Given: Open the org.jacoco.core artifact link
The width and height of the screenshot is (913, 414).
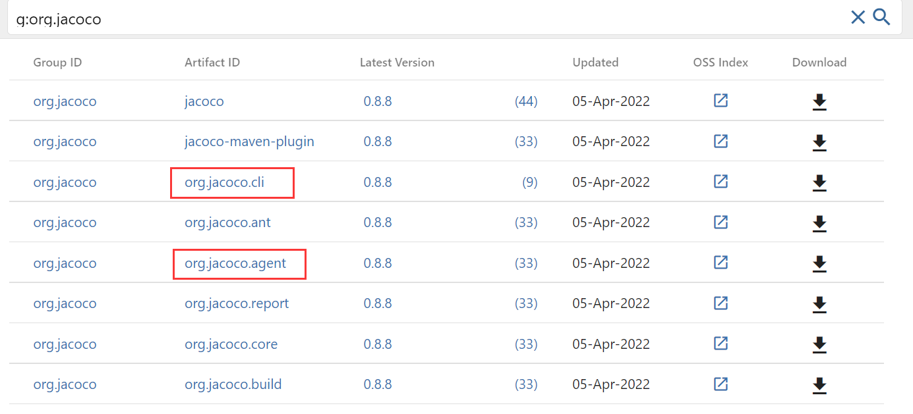Looking at the screenshot, I should [231, 344].
